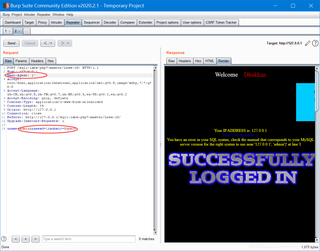Click the 0 matches label

147,239
